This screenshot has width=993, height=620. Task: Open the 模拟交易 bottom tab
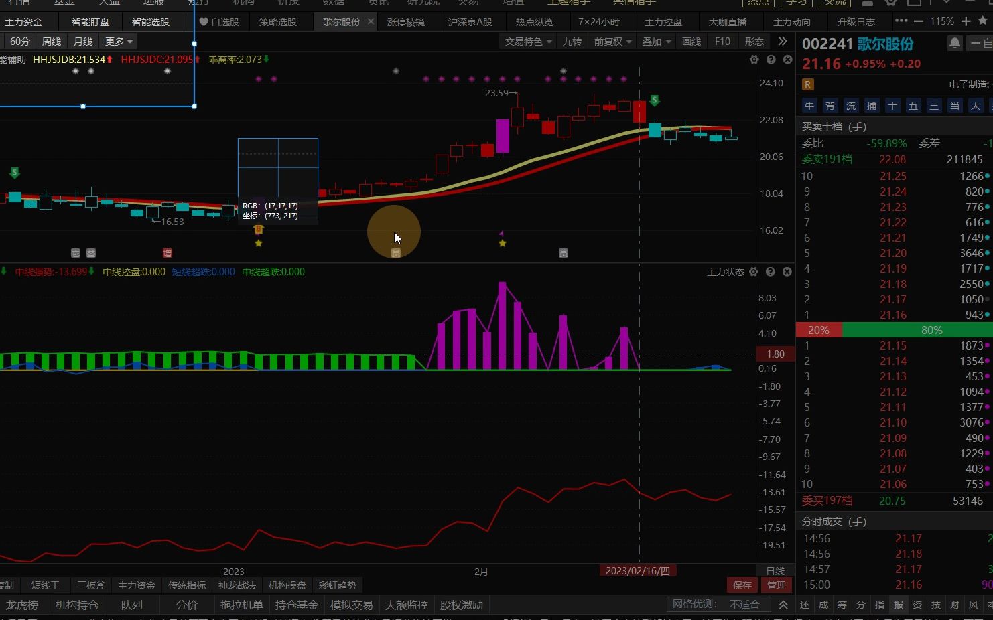point(351,605)
